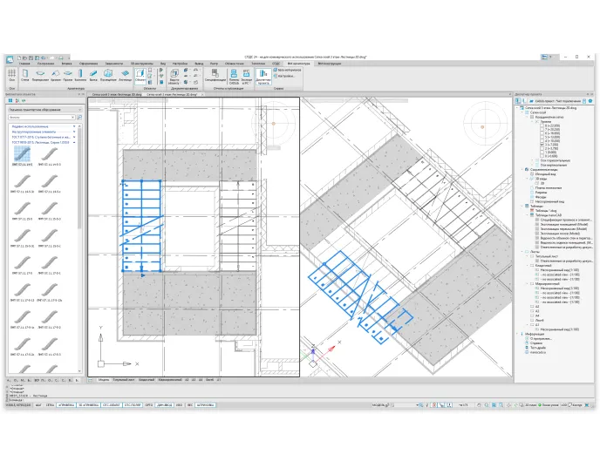Open the Вставка ribbon tab
Screen dimensions: 600x468
[x=67, y=64]
